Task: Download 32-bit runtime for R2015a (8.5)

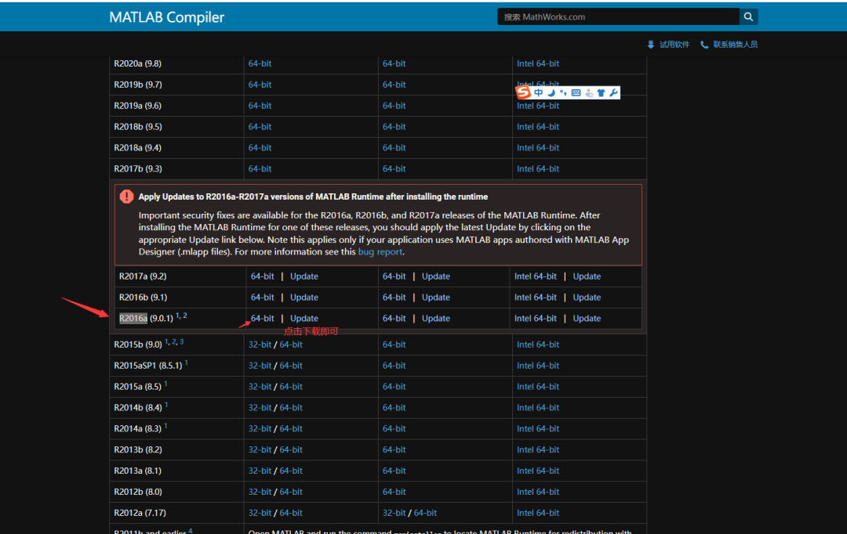Action: click(260, 387)
